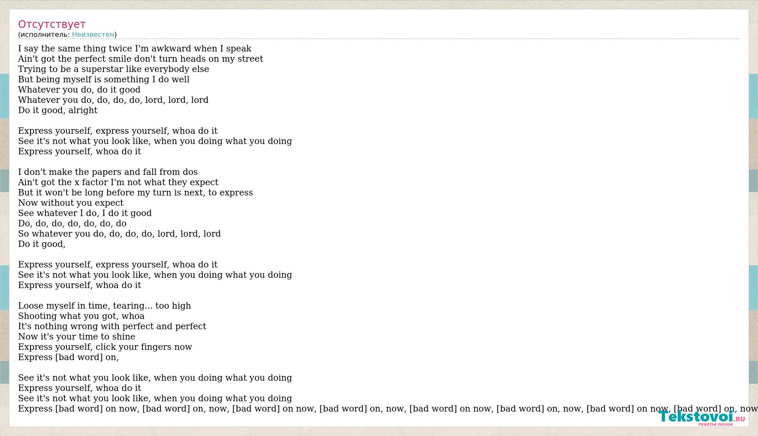The image size is (758, 436).
Task: Click the line 'Now without you expect'
Action: 71,203
